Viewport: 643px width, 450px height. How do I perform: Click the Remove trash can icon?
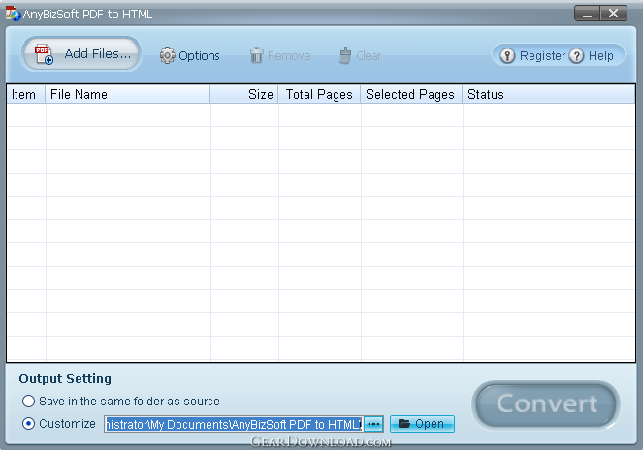(x=257, y=55)
